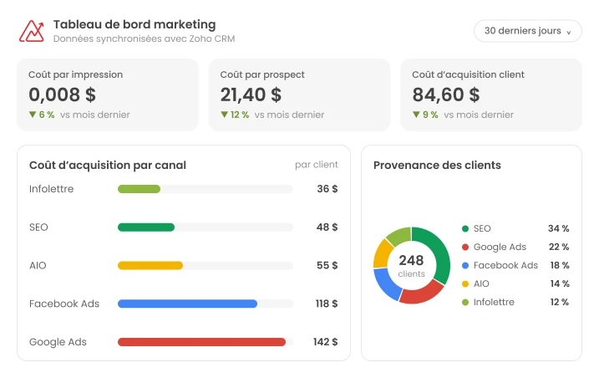Image resolution: width=599 pixels, height=378 pixels.
Task: Click the Infolettre legend label
Action: tap(494, 302)
